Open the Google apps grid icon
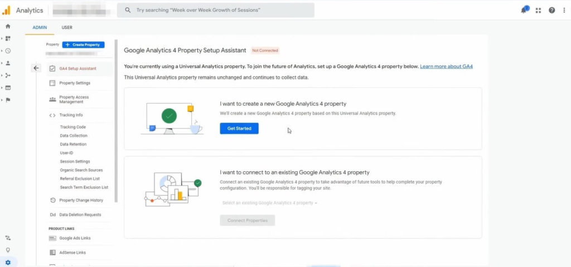Image resolution: width=571 pixels, height=267 pixels. 538,10
